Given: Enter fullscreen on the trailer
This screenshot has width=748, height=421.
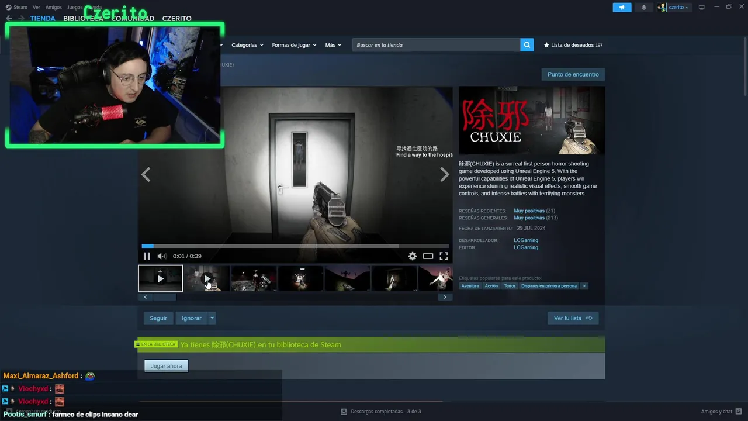Looking at the screenshot, I should point(444,256).
